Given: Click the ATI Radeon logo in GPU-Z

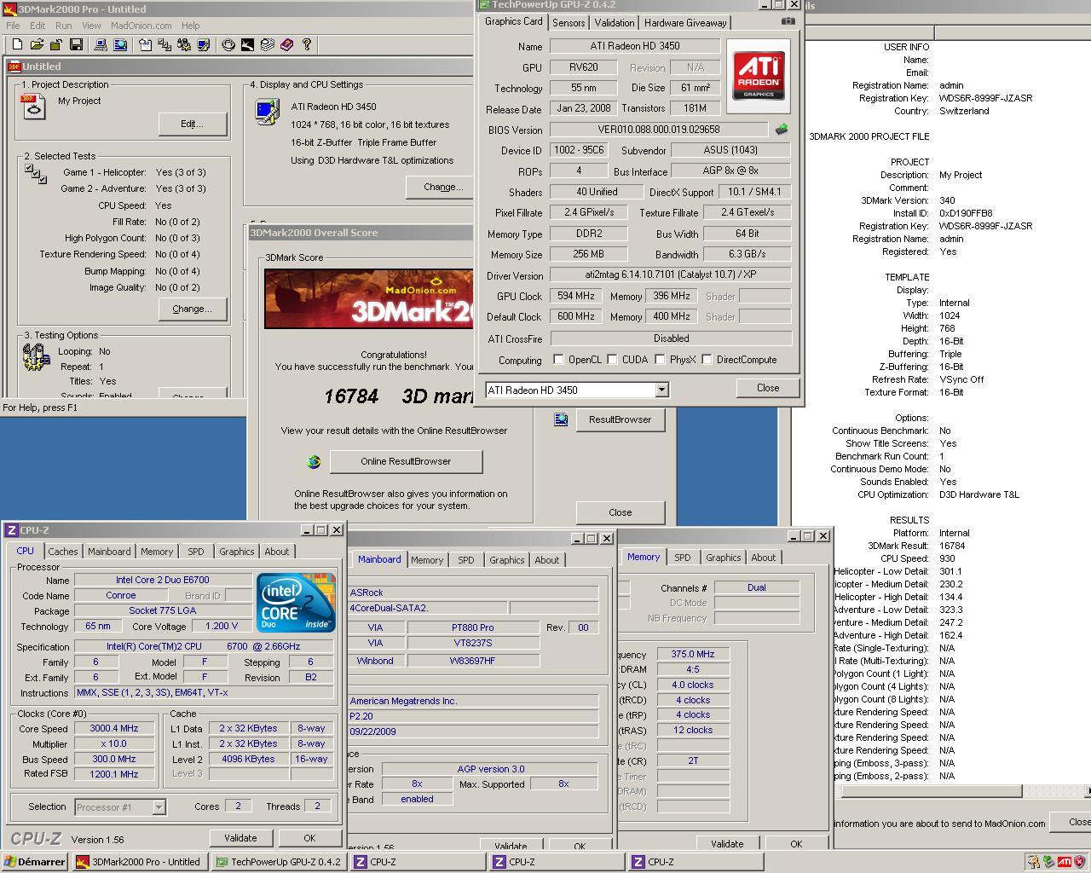Looking at the screenshot, I should click(759, 76).
